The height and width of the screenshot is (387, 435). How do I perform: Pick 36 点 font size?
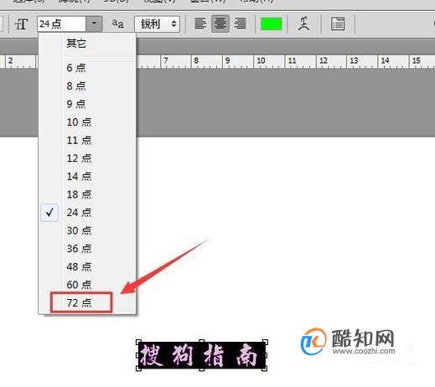coord(79,249)
